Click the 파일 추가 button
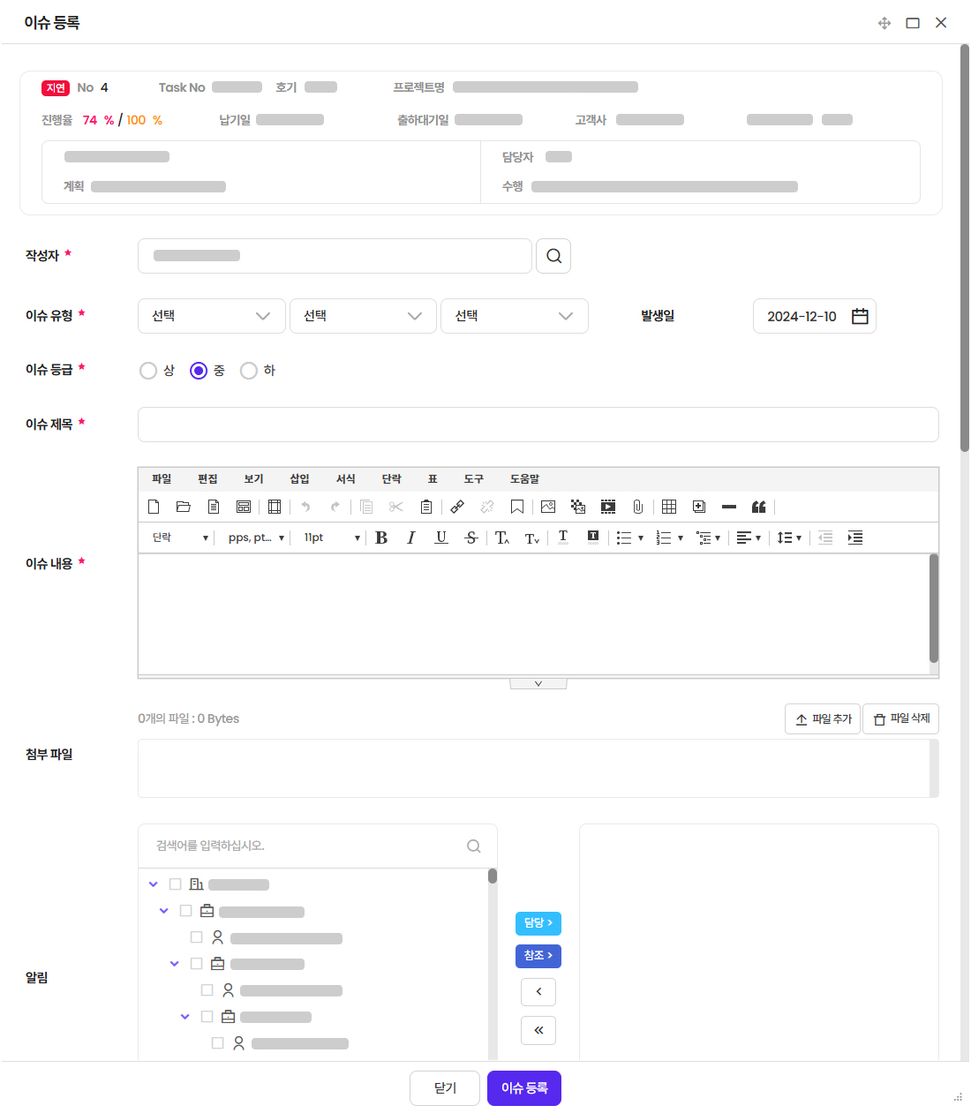Viewport: 971px width, 1113px height. pyautogui.click(x=823, y=718)
